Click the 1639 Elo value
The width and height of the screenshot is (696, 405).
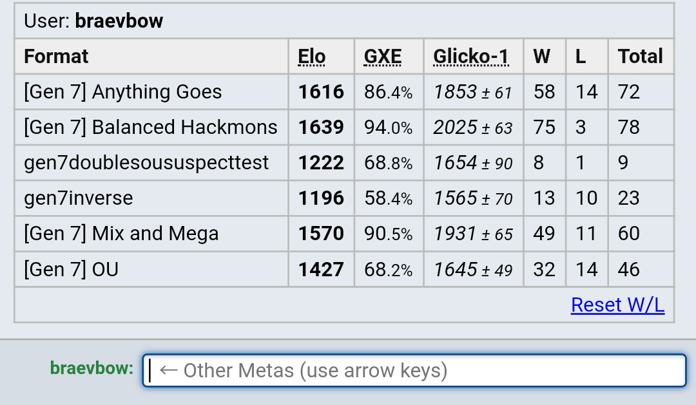(x=321, y=127)
